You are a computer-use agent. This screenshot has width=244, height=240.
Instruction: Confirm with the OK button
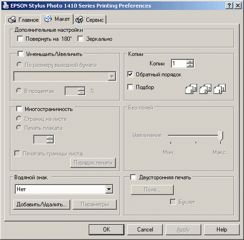click(x=106, y=230)
